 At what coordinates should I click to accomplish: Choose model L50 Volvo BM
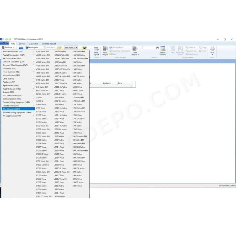[59, 197]
